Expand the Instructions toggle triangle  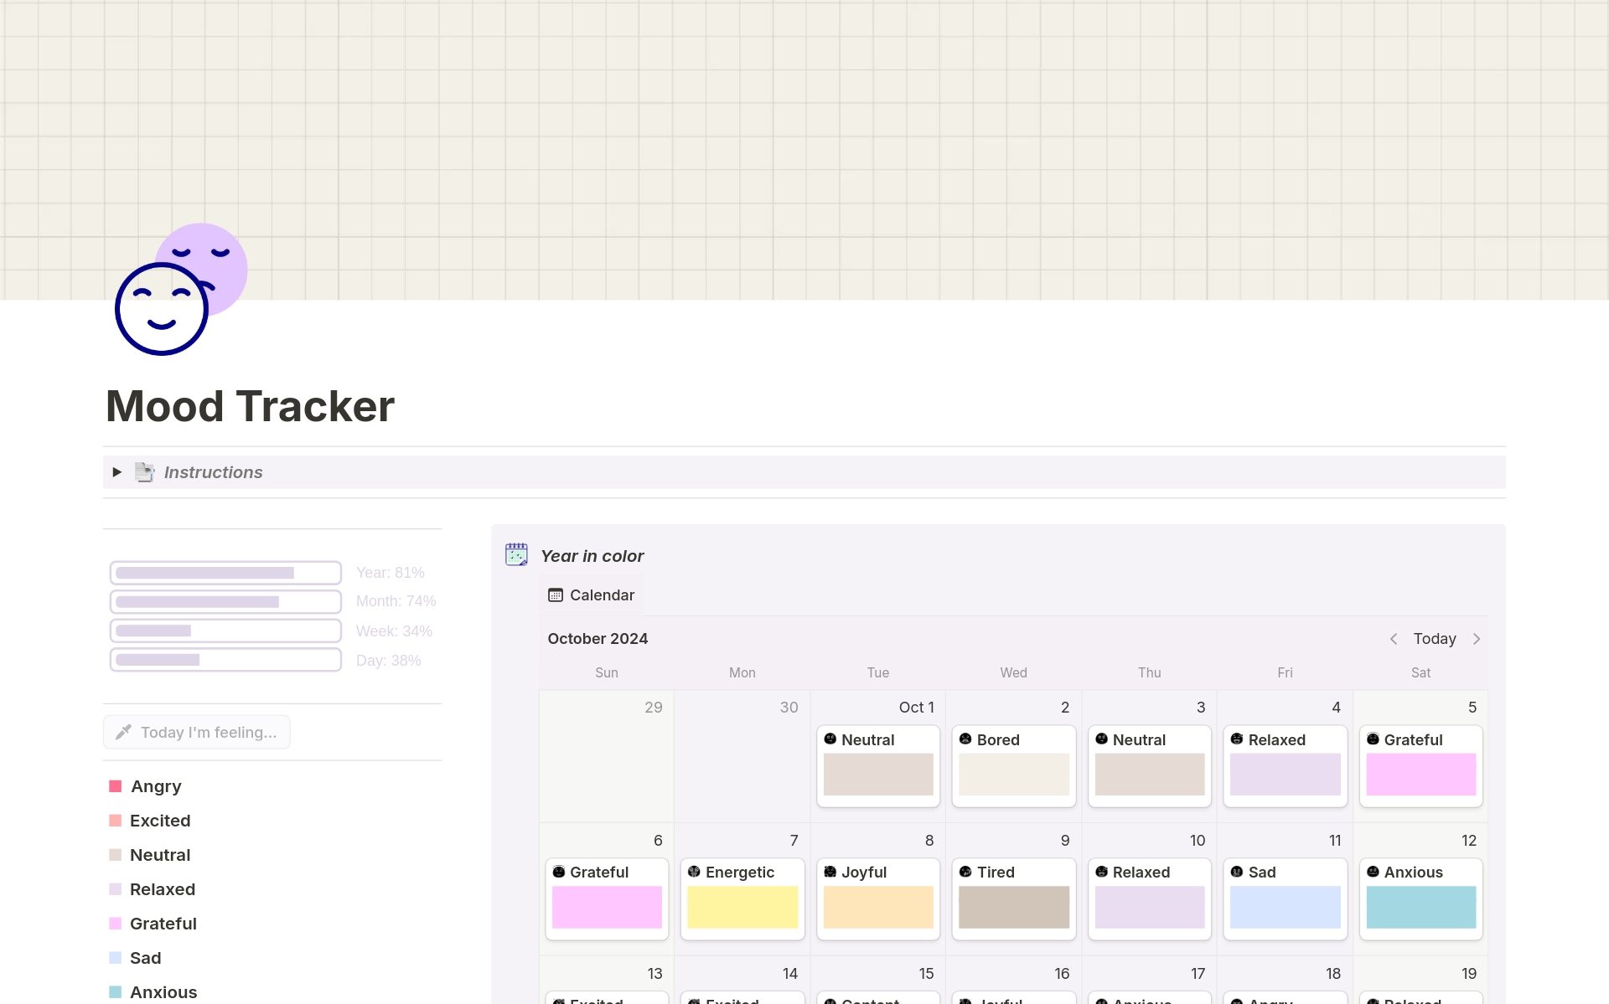coord(117,472)
